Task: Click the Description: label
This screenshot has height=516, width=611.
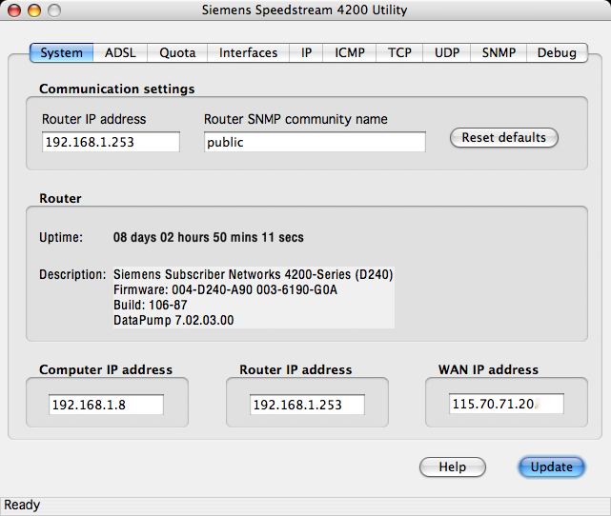Action: 72,275
